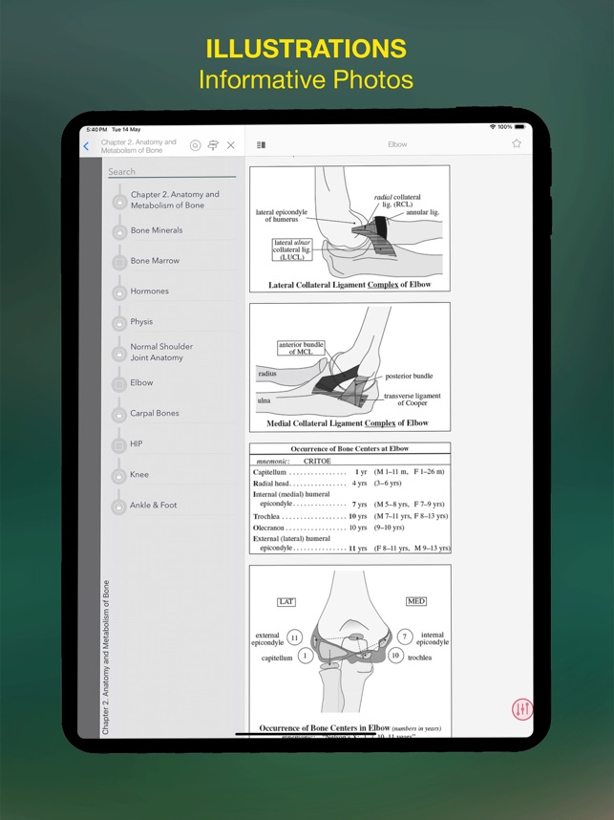
Task: Tap lock icon beside Physis
Action: tap(119, 323)
